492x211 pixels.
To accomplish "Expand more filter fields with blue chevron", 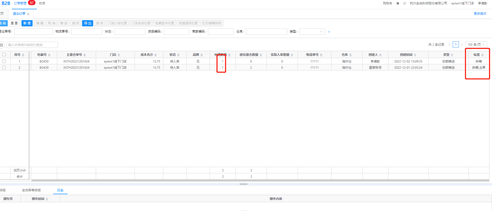I will click(329, 32).
